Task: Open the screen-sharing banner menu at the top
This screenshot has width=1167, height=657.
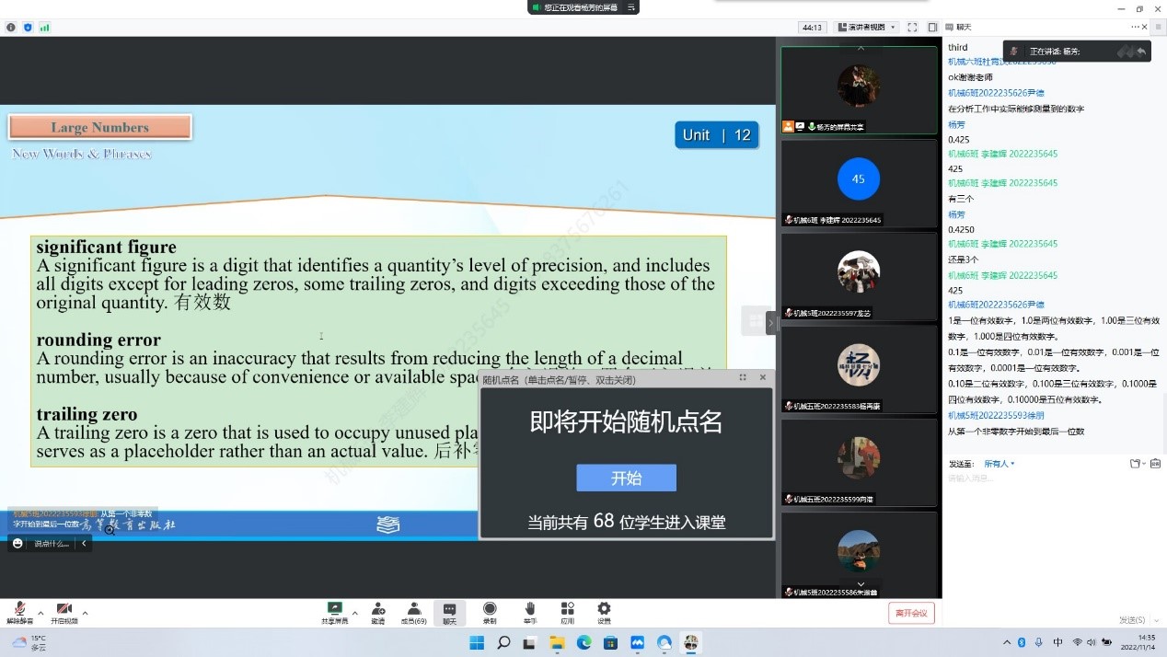Action: tap(631, 7)
